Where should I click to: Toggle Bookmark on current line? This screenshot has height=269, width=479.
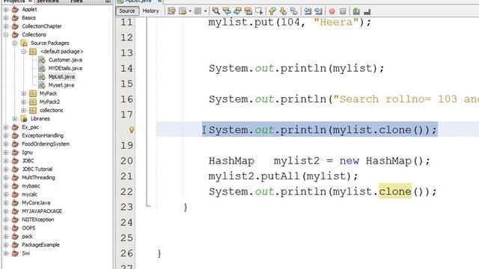[x=294, y=11]
